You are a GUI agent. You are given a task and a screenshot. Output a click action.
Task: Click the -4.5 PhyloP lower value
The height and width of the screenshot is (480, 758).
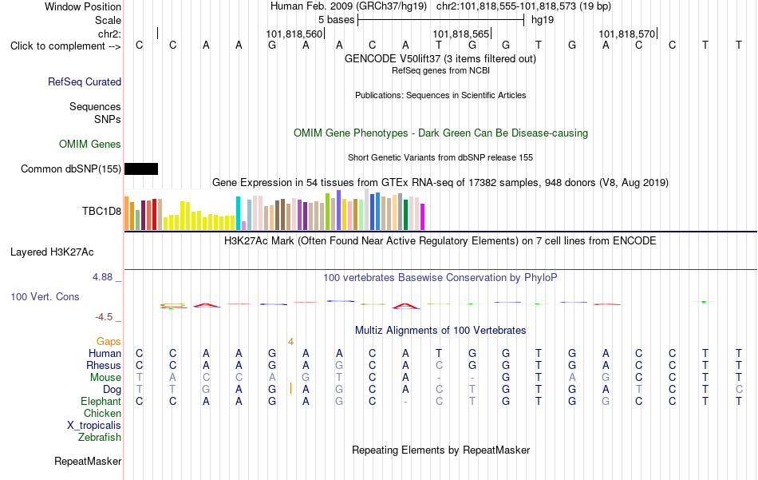pyautogui.click(x=104, y=317)
